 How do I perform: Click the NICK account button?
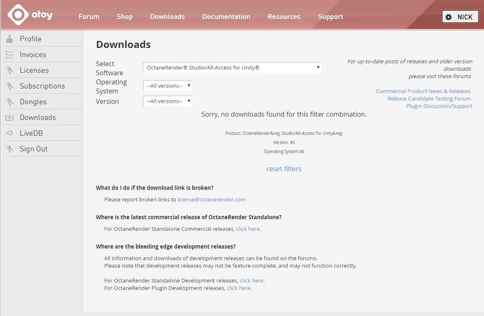point(460,17)
